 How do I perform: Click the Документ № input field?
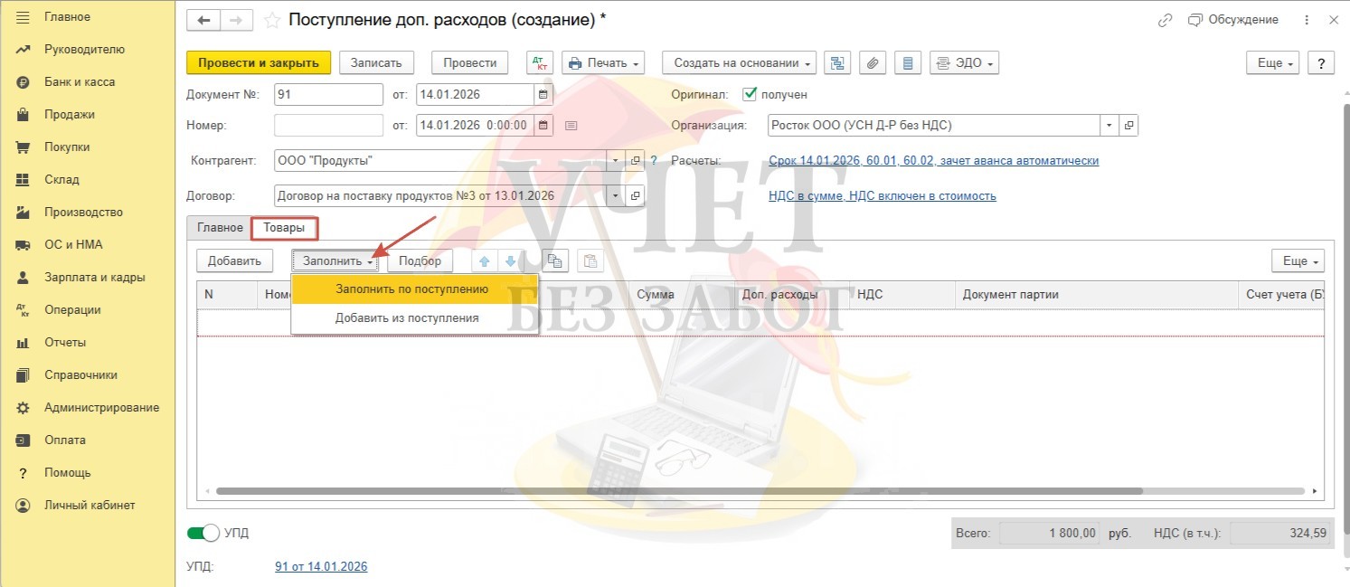[x=328, y=94]
